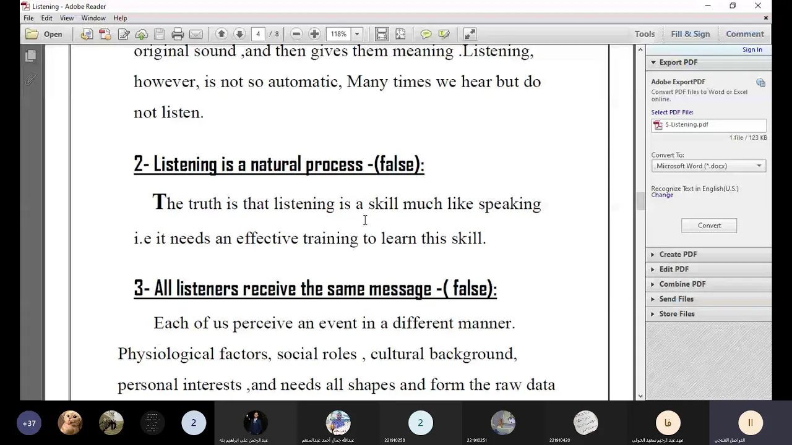The image size is (792, 445).
Task: Click the Sign In link
Action: click(x=752, y=49)
